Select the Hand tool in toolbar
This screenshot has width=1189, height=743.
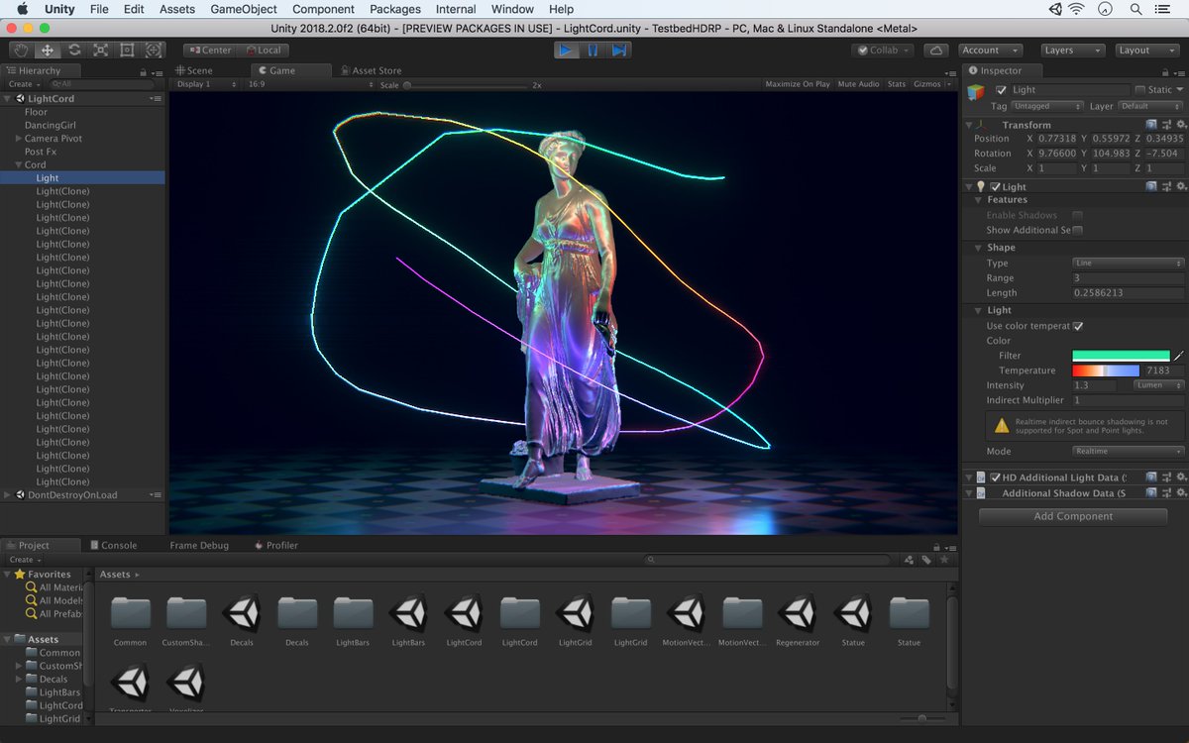[x=21, y=50]
